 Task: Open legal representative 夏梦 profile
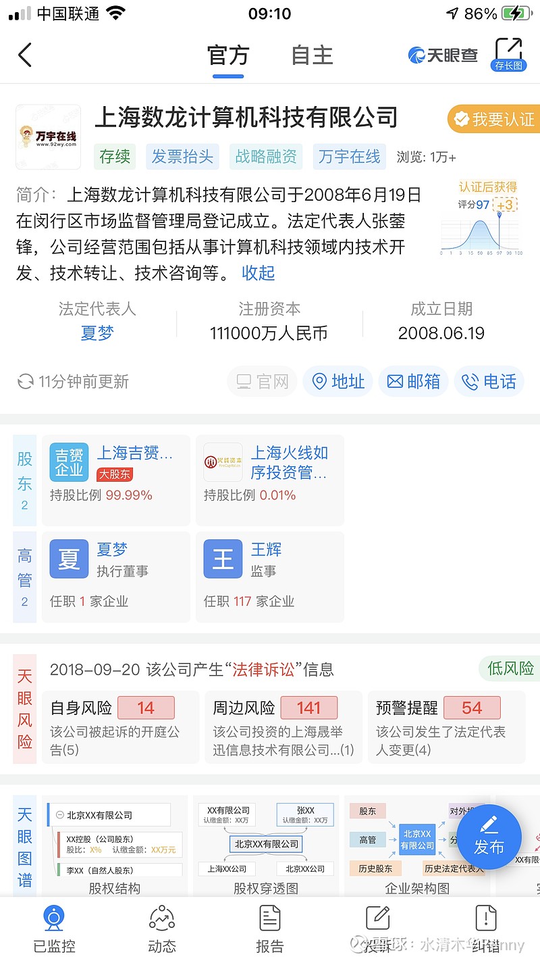[x=97, y=333]
